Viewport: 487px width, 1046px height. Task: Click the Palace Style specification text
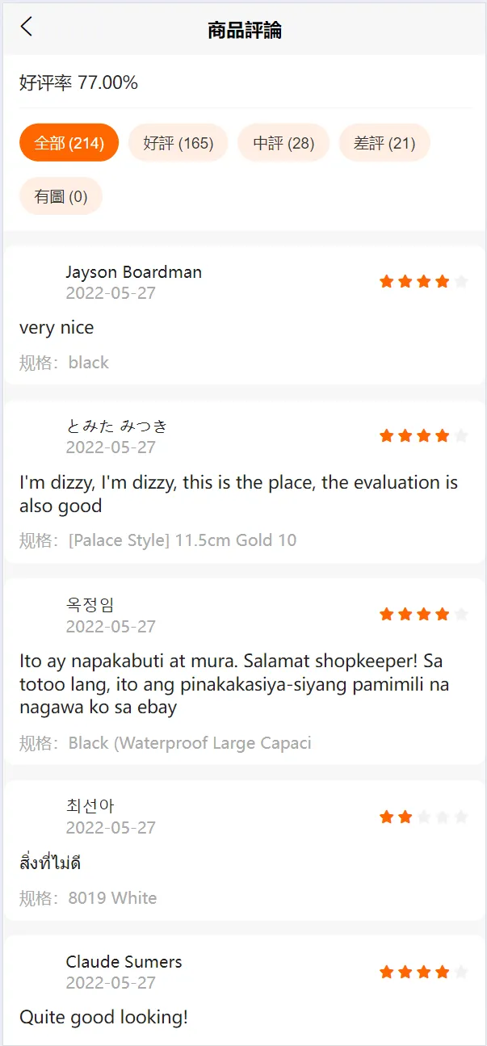183,540
